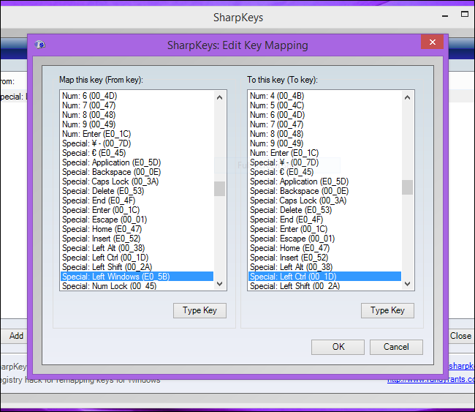
Task: Click Type Key under To key list
Action: [x=387, y=310]
